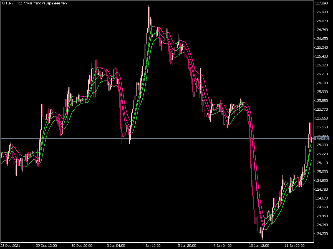Click the 29 Dec 12:00 time label
The height and width of the screenshot is (249, 333).
tap(46, 246)
